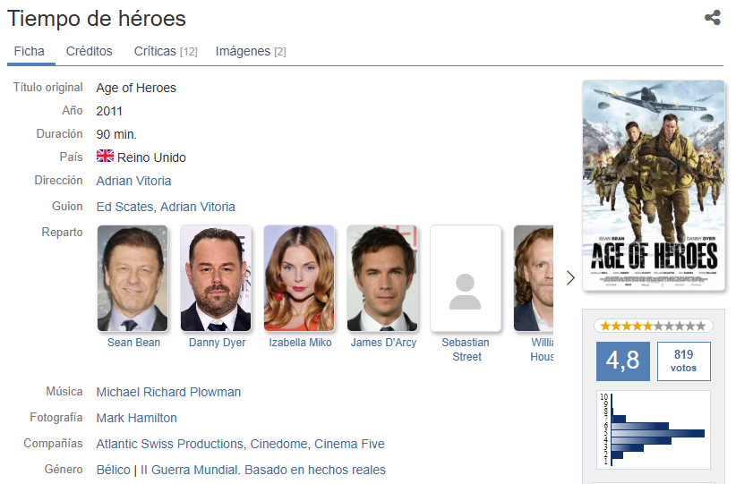Click the star rating bar
This screenshot has width=736, height=484.
pyautogui.click(x=654, y=326)
